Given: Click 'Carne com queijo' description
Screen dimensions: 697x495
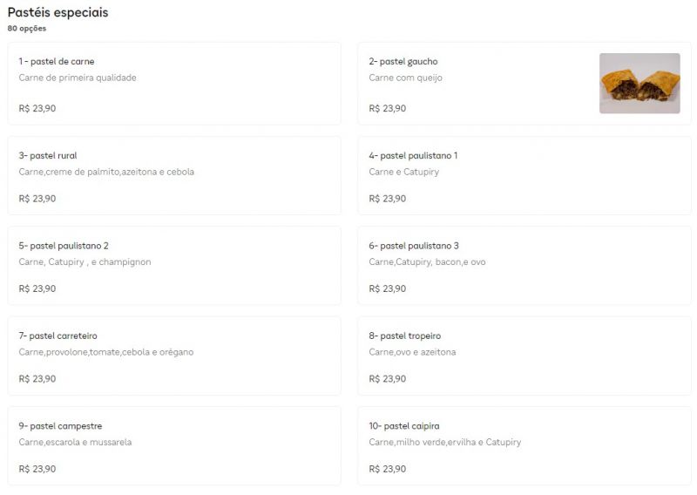Looking at the screenshot, I should point(405,78).
